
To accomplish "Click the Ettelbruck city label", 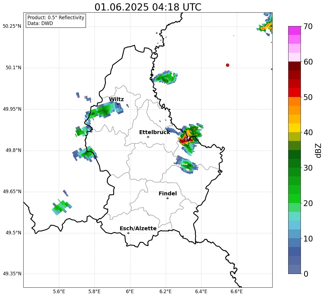I will [155, 132].
